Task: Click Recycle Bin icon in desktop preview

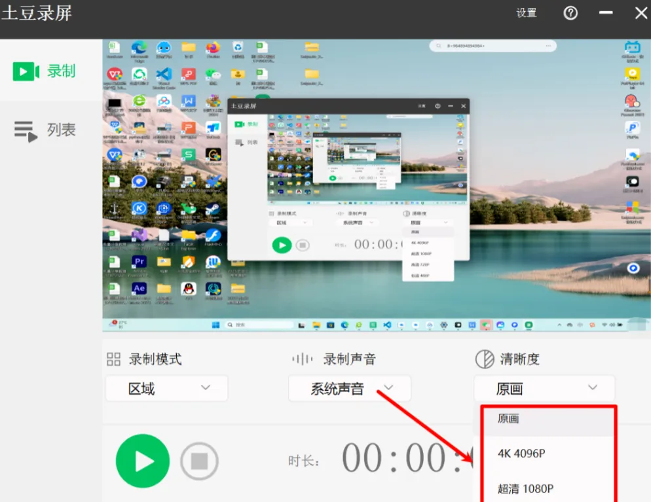Action: click(238, 47)
